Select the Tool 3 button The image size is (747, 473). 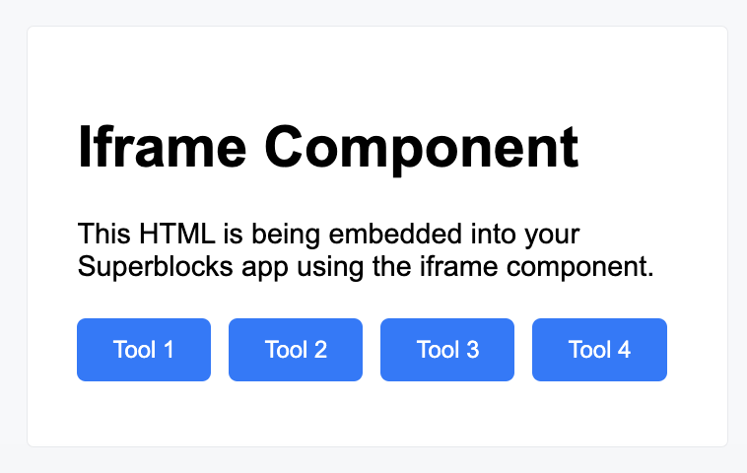[447, 350]
